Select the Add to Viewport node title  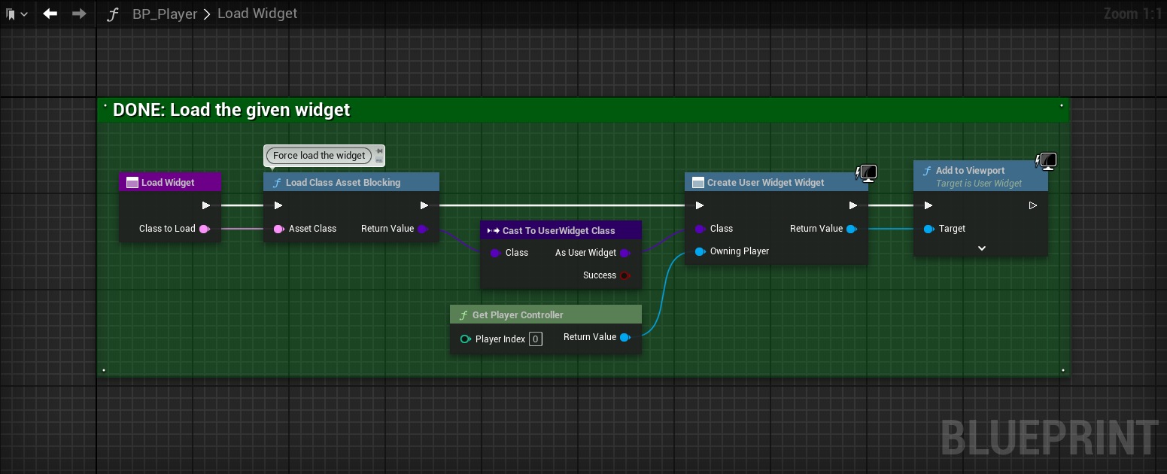pyautogui.click(x=971, y=171)
